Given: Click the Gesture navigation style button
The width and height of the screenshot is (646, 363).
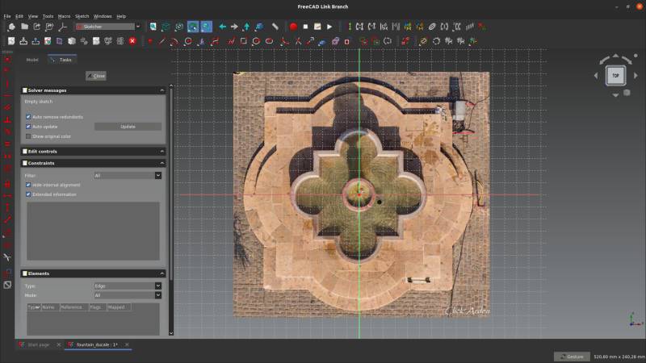Looking at the screenshot, I should point(572,357).
